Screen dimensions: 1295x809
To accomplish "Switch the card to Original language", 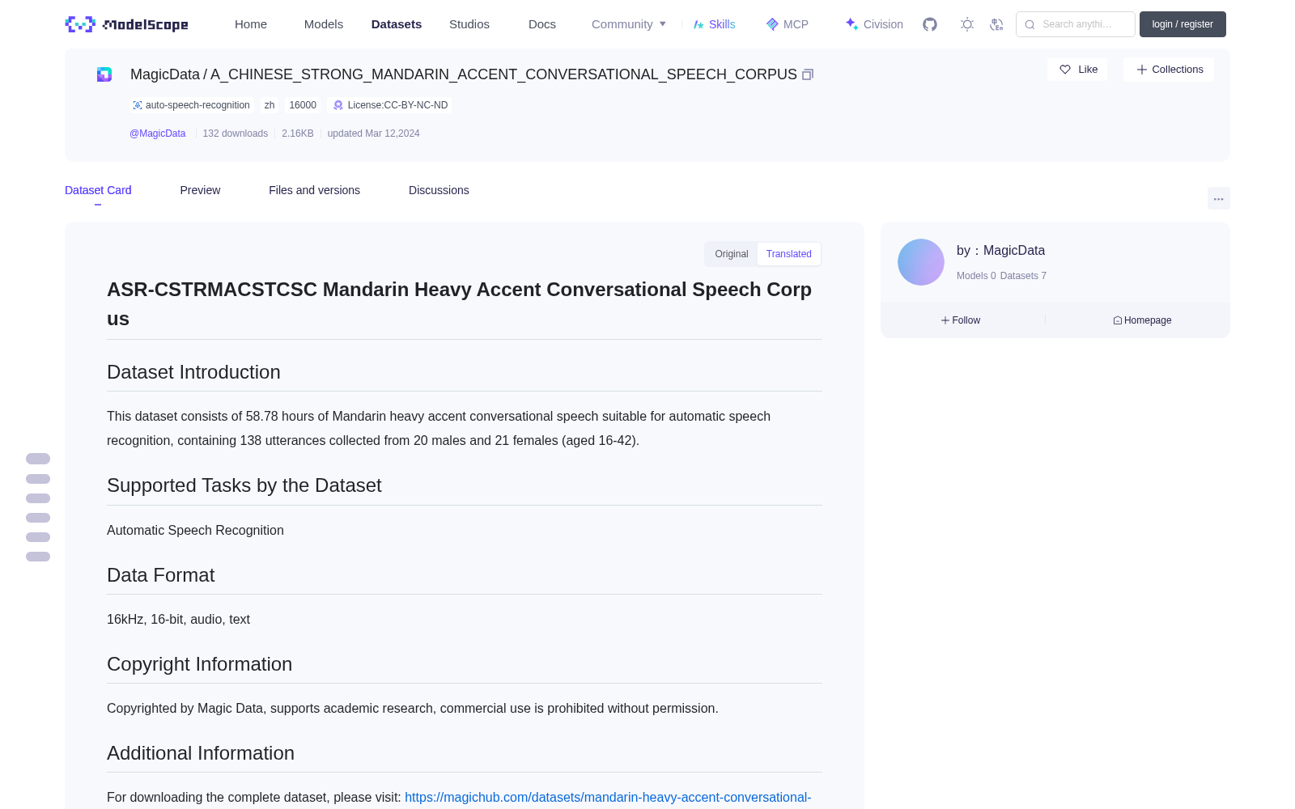I will click(x=732, y=254).
